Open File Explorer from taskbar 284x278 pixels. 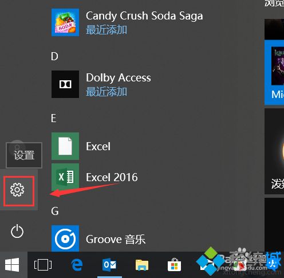(x=142, y=265)
